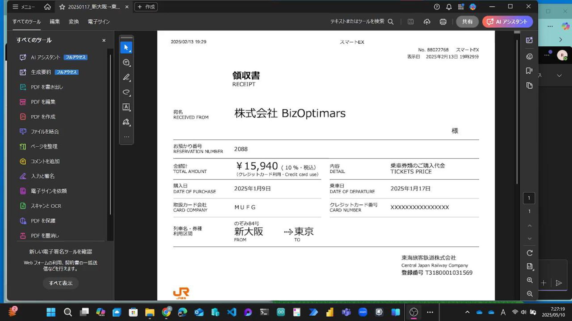Close the すべてのツール panel
The height and width of the screenshot is (321, 572).
coord(104,40)
